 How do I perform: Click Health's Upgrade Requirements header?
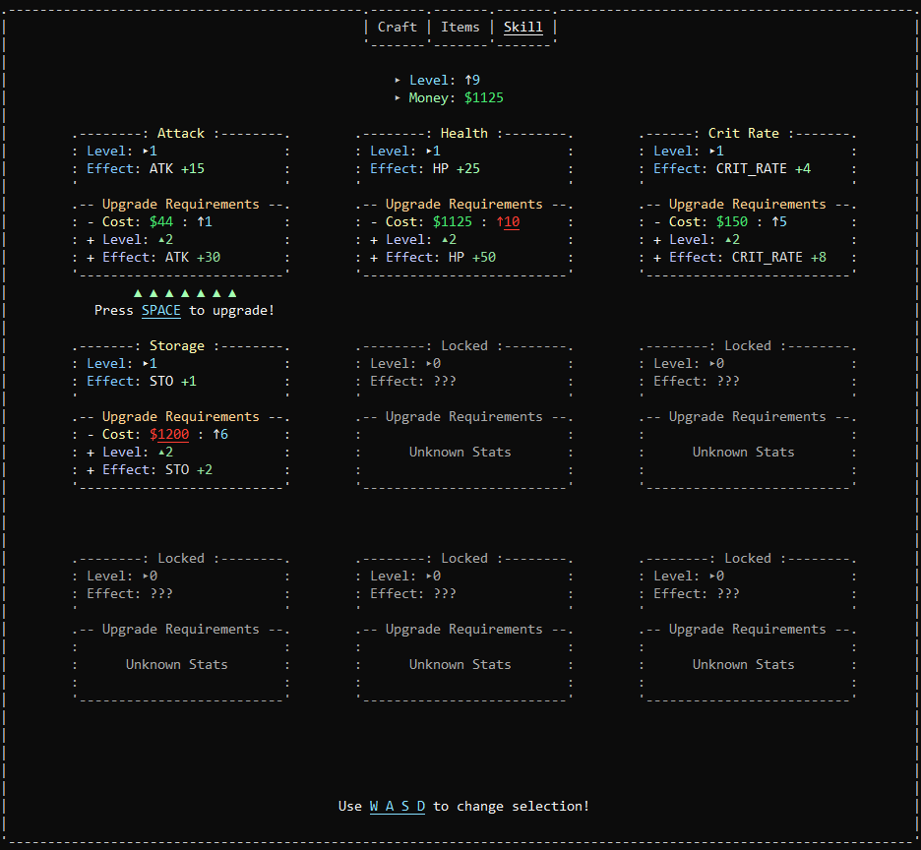[x=464, y=205]
